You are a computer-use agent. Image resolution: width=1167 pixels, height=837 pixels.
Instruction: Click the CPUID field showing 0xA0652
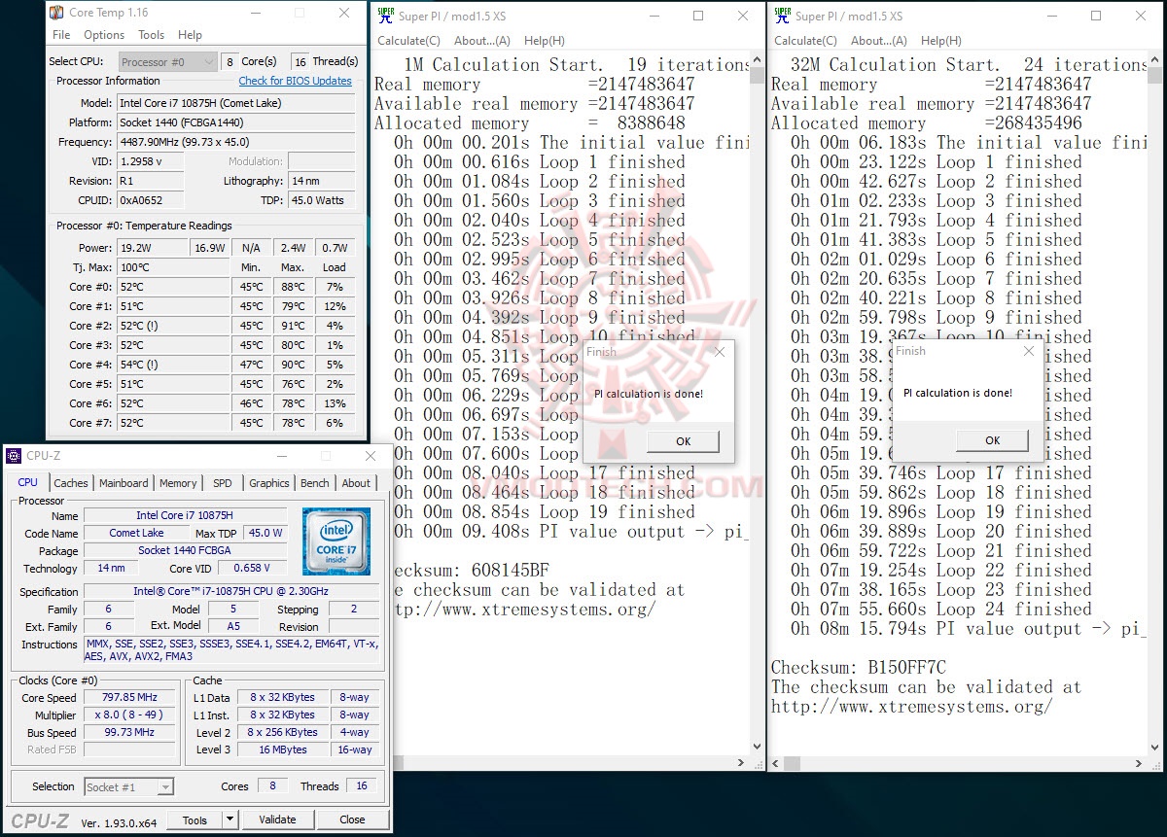tap(153, 200)
